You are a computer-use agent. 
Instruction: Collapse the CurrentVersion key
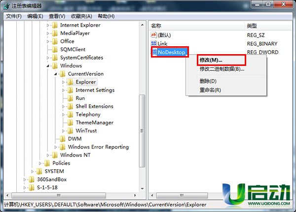click(55, 74)
